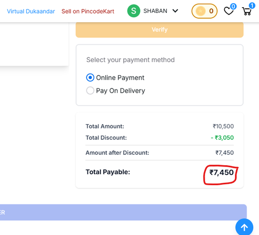Image resolution: width=259 pixels, height=235 pixels.
Task: Click the Total Discount label
Action: [x=106, y=138]
